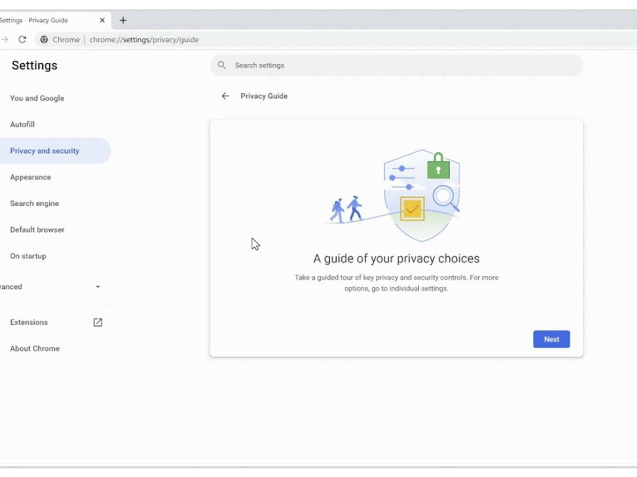Close the Settings - Privacy Guide tab

102,20
